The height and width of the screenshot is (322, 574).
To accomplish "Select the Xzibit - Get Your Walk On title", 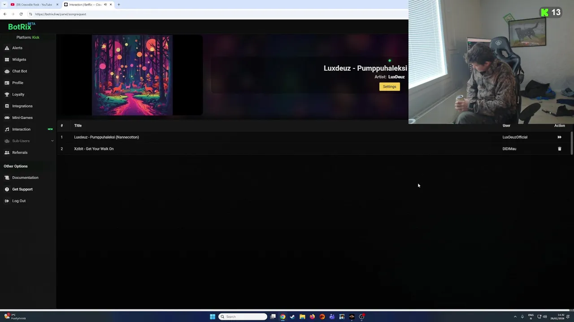I will click(94, 149).
